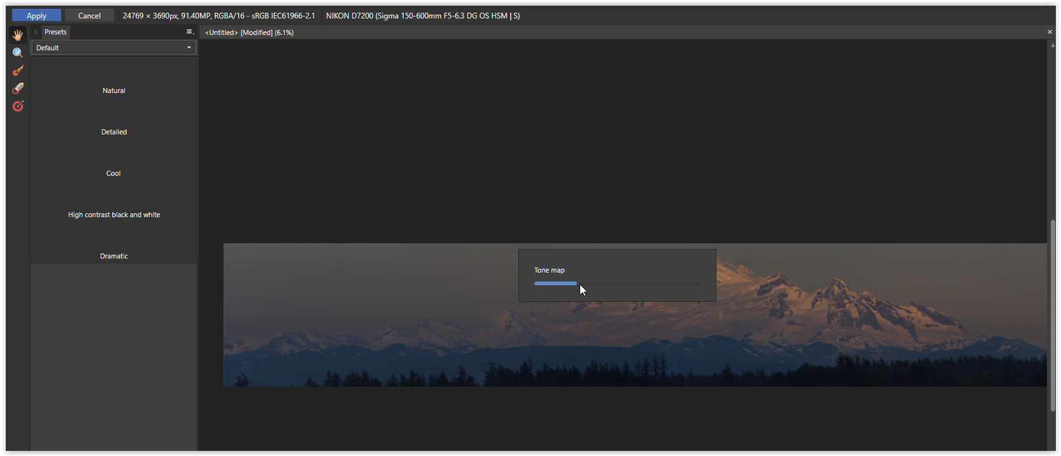Screen dimensions: 1061x456
Task: Click the vertical scrollbar thumb of the canvas
Action: click(1053, 315)
